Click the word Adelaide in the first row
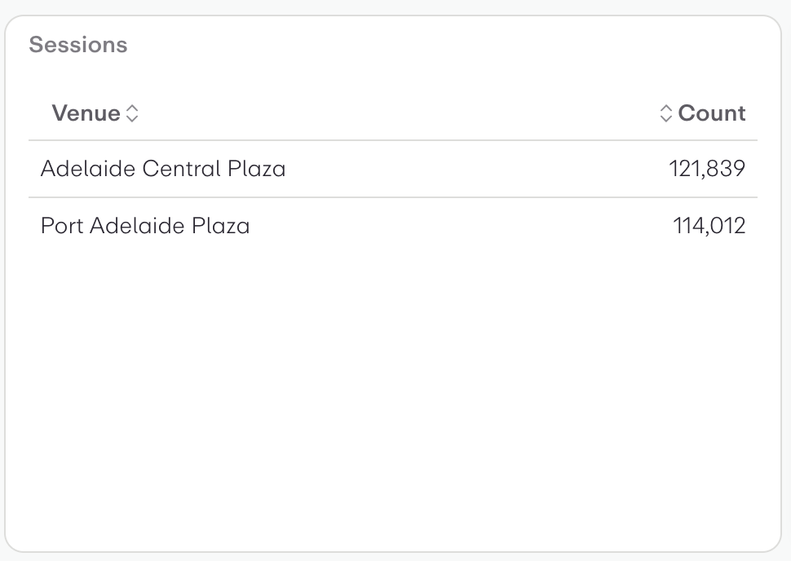The height and width of the screenshot is (561, 791). click(88, 169)
